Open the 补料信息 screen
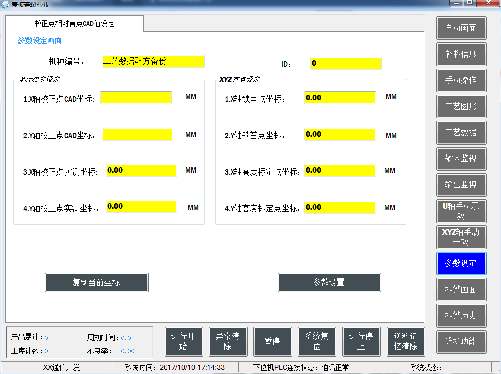 point(461,54)
